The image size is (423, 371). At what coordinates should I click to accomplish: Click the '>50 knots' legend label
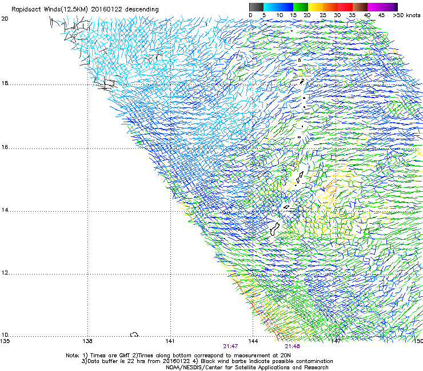406,15
